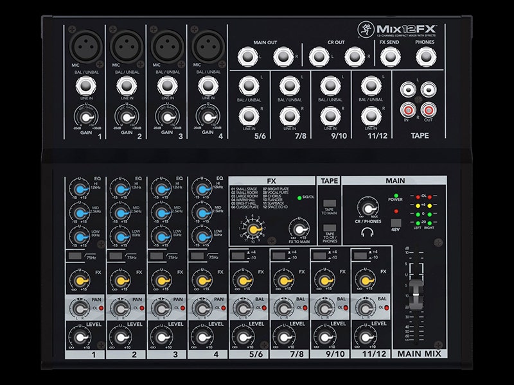Click the MAIN OUT L jack

pyautogui.click(x=248, y=56)
